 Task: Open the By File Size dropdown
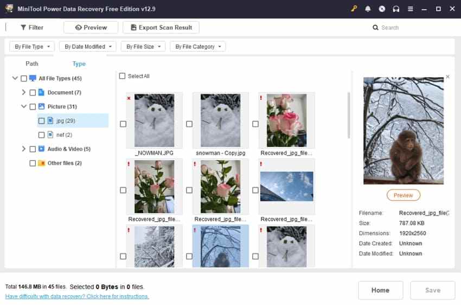pyautogui.click(x=143, y=47)
